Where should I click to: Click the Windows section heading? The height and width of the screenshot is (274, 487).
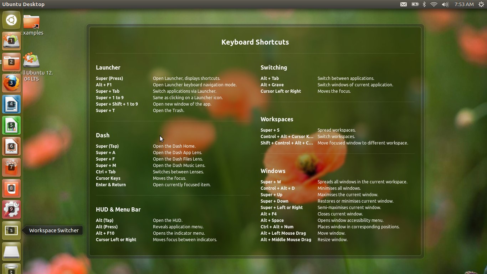[273, 171]
